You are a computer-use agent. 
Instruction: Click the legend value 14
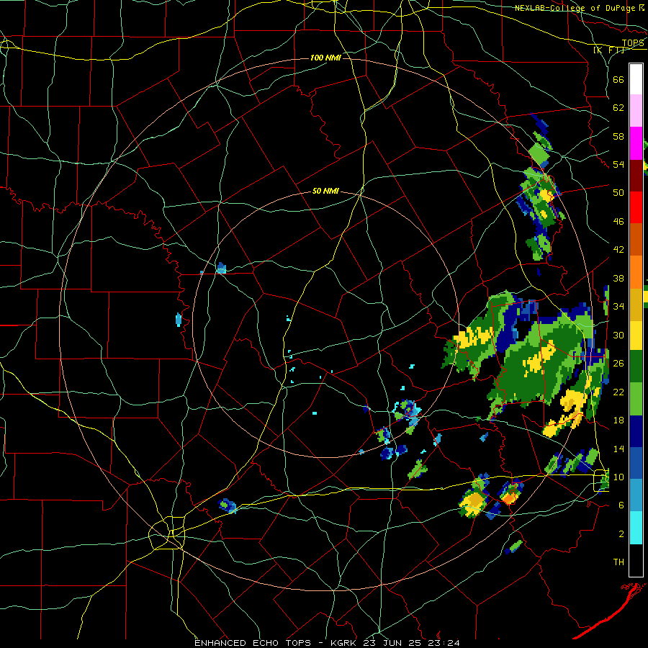pos(618,449)
